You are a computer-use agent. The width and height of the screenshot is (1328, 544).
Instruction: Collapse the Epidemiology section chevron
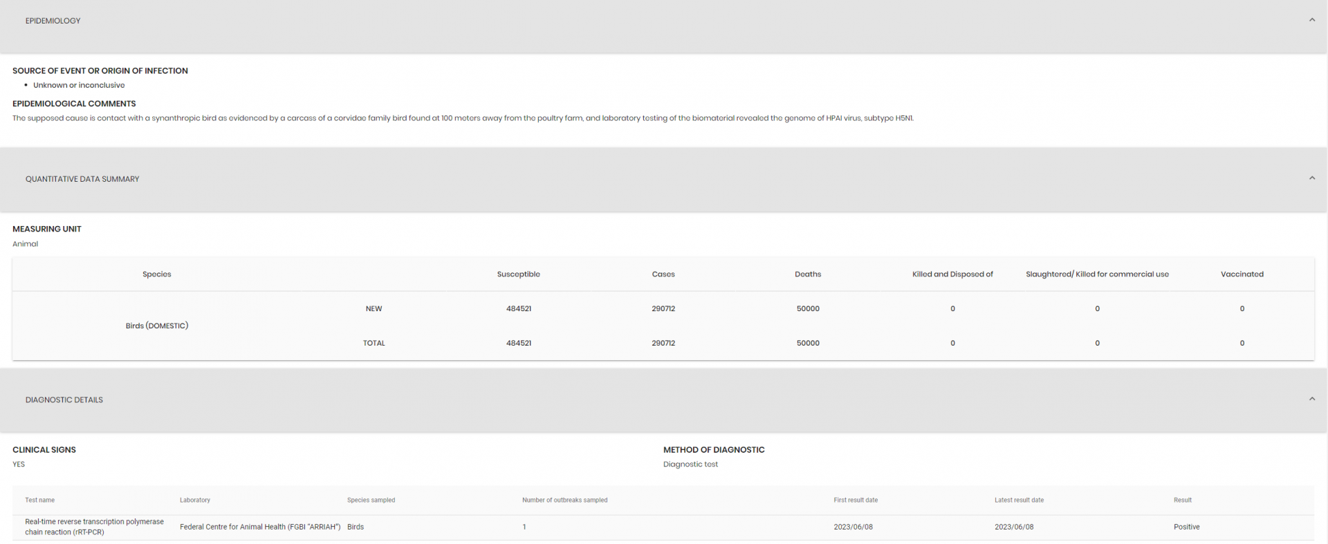click(x=1311, y=20)
